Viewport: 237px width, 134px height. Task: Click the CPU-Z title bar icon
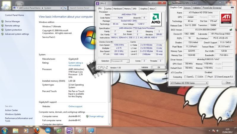(98, 3)
